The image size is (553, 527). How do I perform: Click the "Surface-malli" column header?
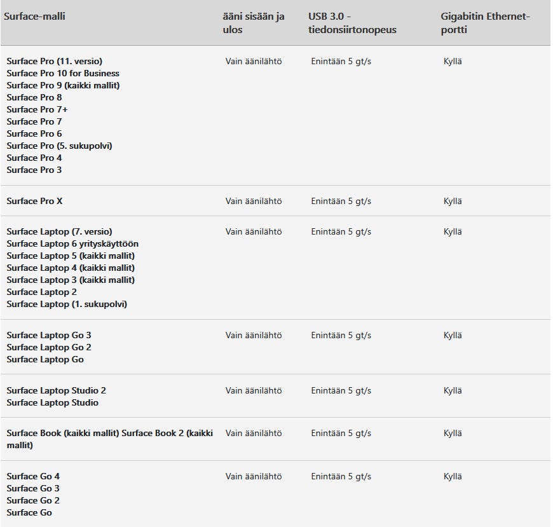click(34, 17)
